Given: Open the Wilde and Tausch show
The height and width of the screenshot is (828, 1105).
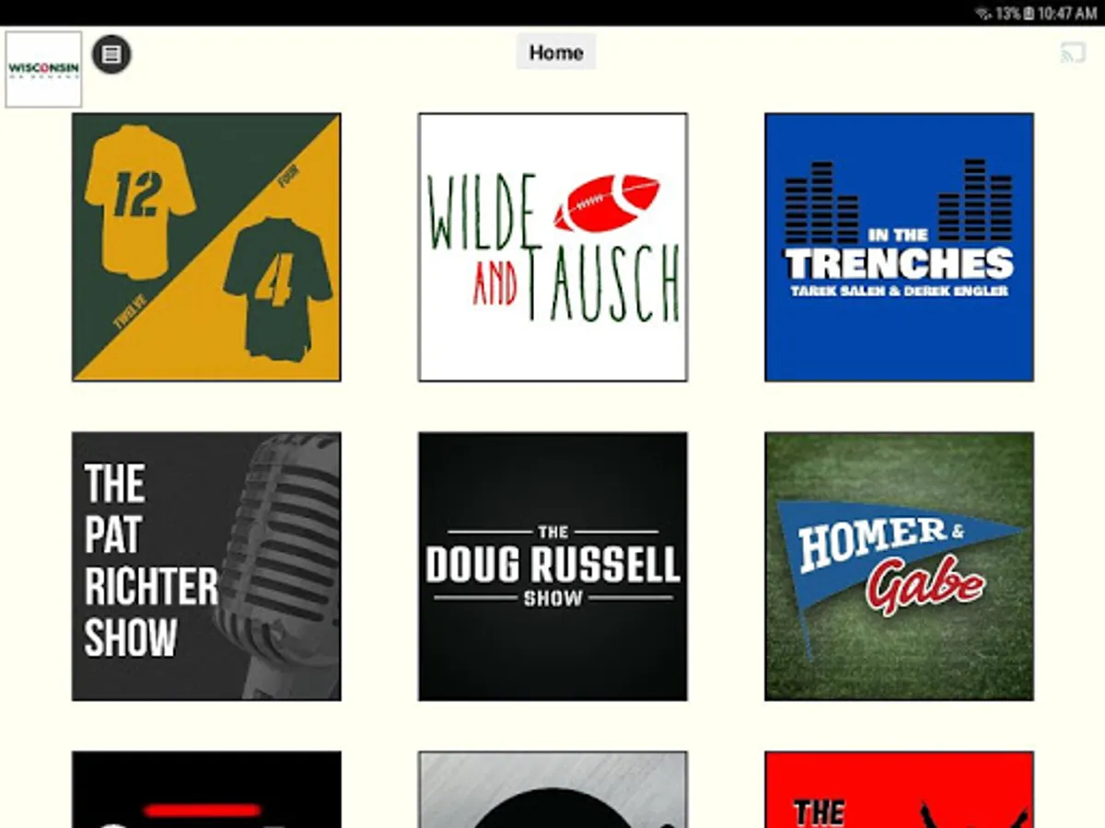Looking at the screenshot, I should tap(552, 247).
